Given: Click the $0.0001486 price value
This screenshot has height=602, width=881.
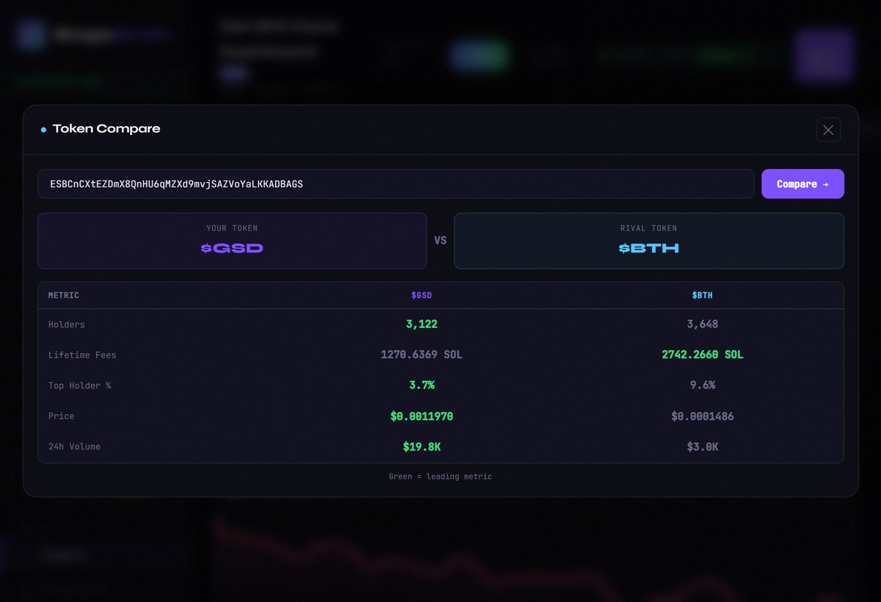Looking at the screenshot, I should (x=702, y=416).
